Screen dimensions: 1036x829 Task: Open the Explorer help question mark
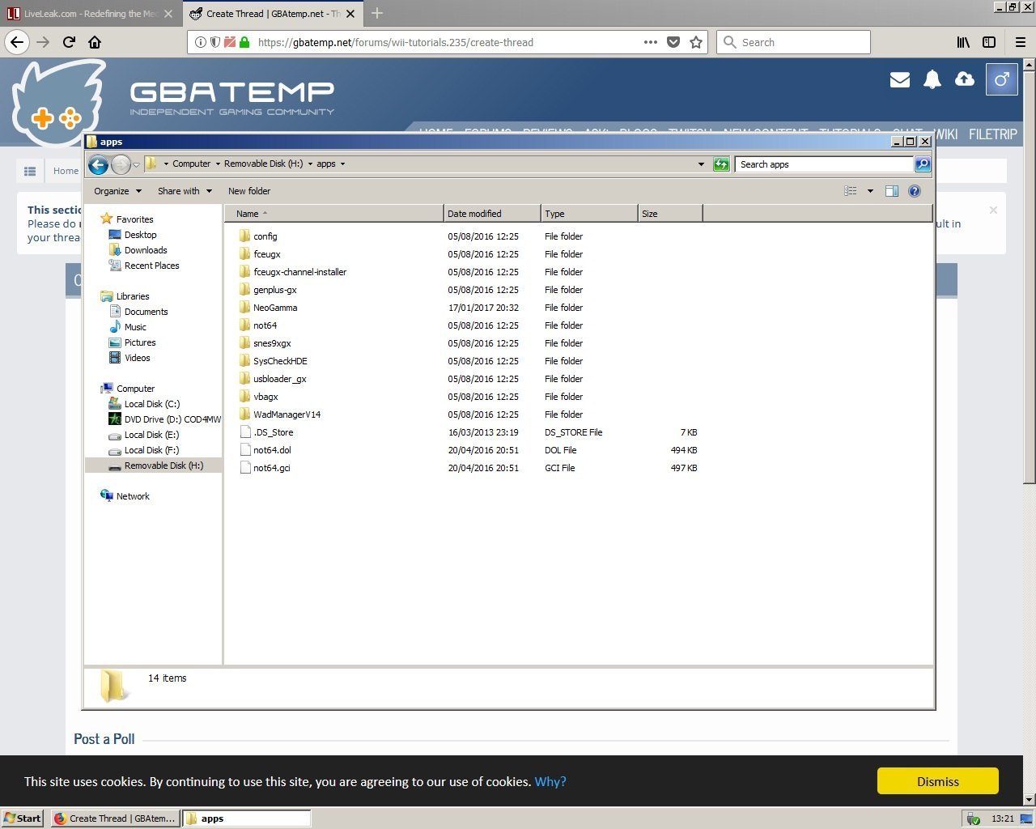pyautogui.click(x=915, y=191)
